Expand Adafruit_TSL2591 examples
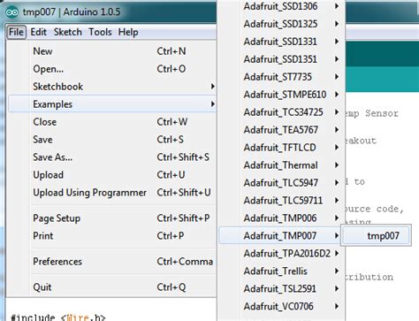This screenshot has height=321, width=419. tap(281, 288)
